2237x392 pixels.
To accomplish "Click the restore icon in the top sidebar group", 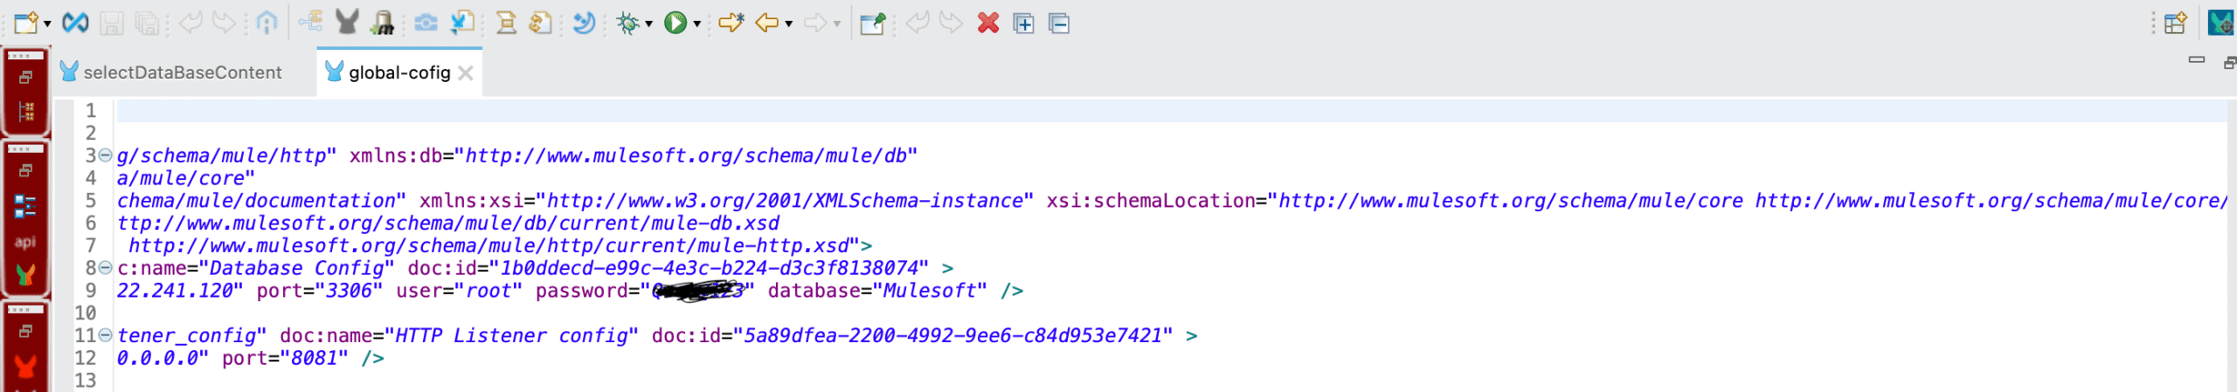I will coord(25,78).
